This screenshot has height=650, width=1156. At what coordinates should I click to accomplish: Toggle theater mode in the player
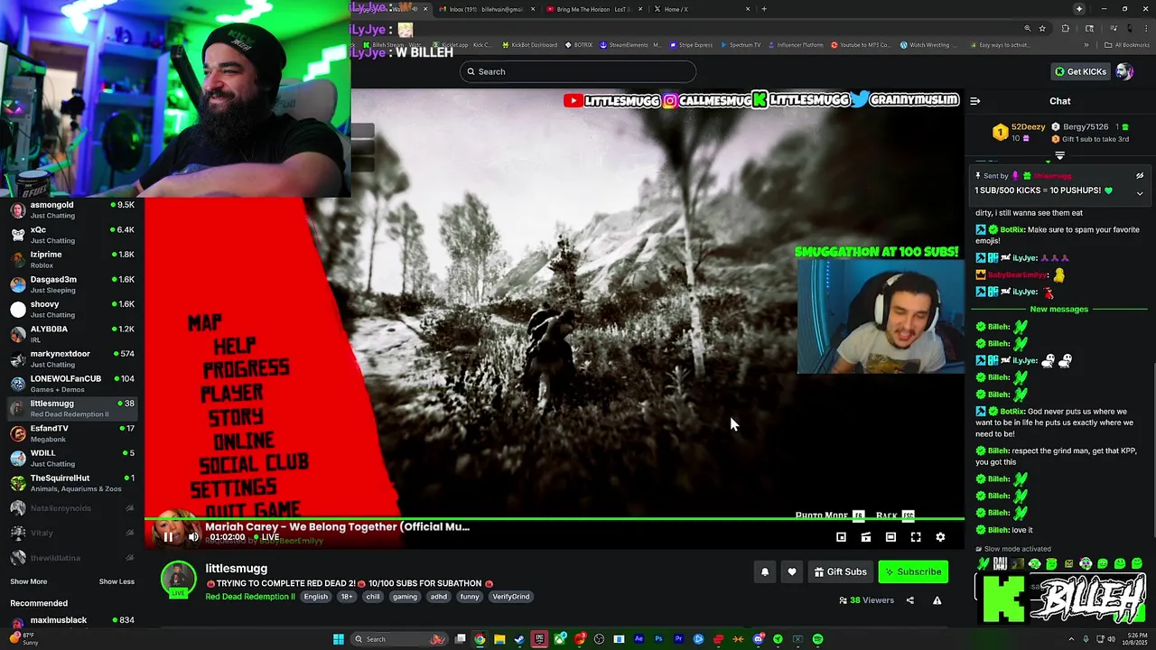point(890,537)
